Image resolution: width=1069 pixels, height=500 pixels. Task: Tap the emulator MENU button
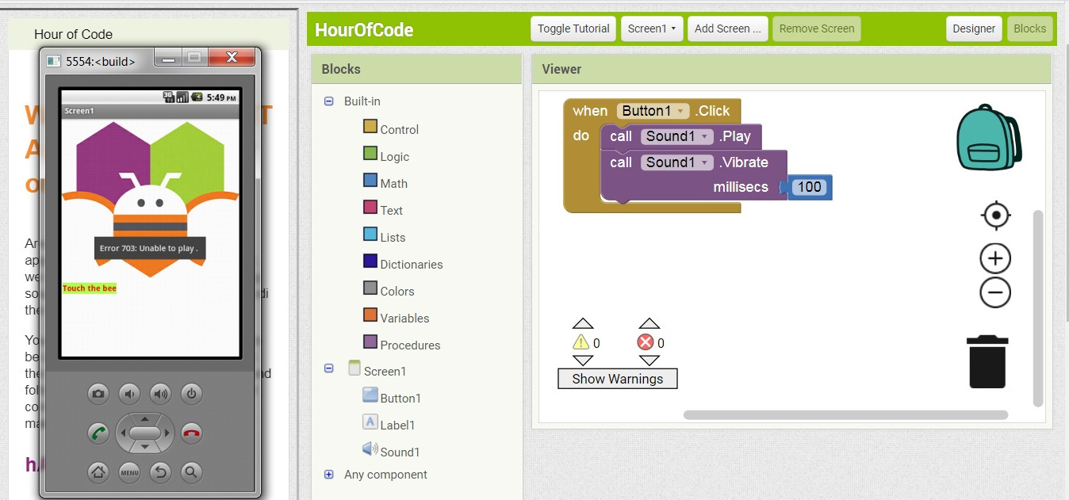coord(129,472)
